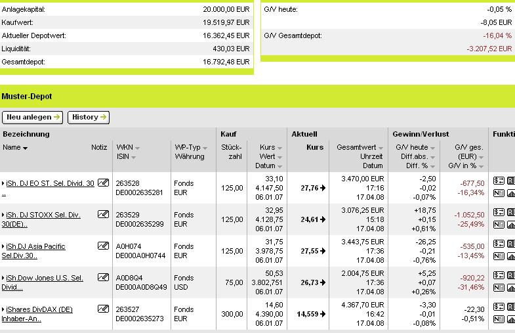The width and height of the screenshot is (515, 333).
Task: Select Stückzahl 300,00
Action: pos(232,314)
